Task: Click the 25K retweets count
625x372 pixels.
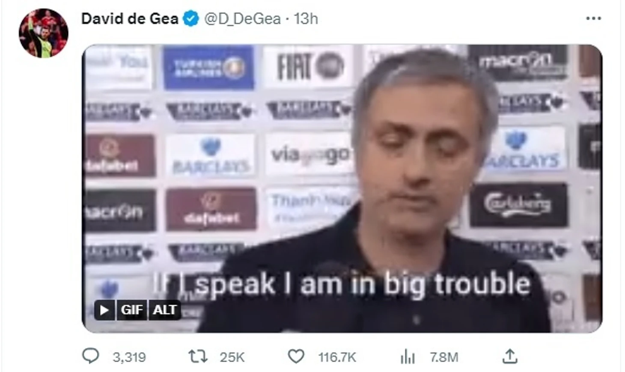Action: [x=232, y=357]
